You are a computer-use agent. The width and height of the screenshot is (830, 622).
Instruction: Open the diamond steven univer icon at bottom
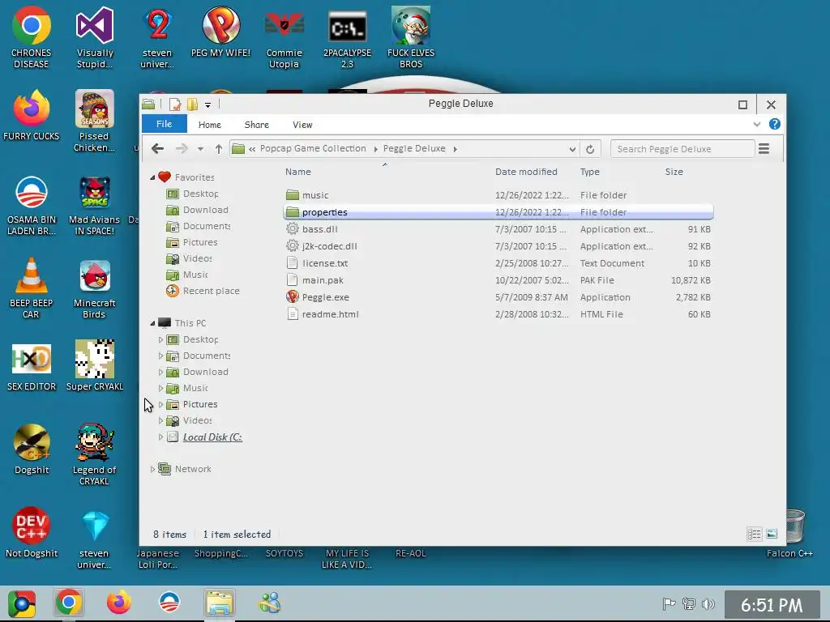pos(94,539)
